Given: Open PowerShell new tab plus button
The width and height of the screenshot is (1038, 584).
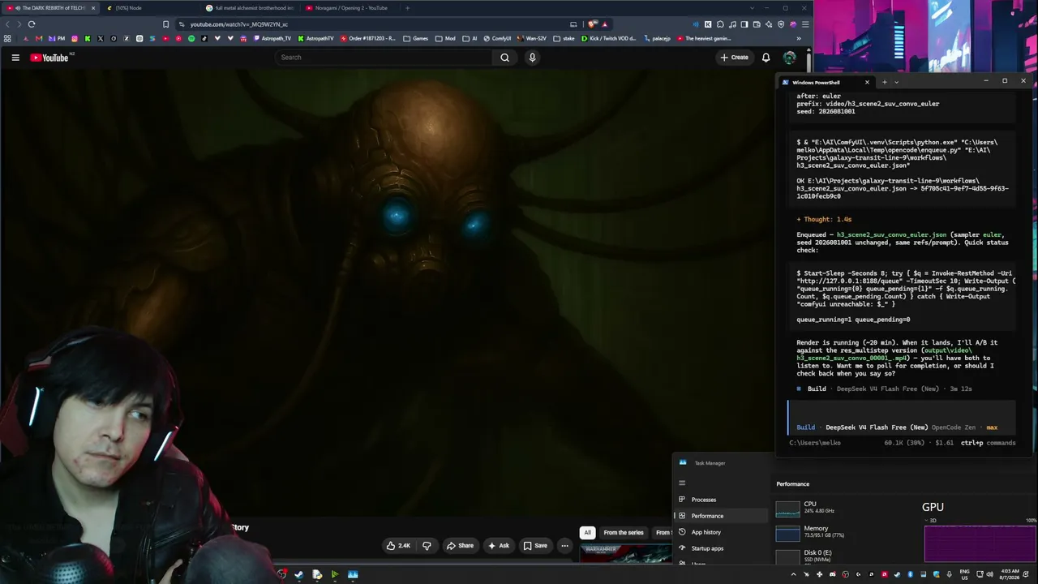Looking at the screenshot, I should click(x=885, y=82).
